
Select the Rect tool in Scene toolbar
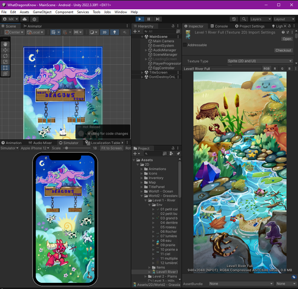pyautogui.click(x=5, y=68)
